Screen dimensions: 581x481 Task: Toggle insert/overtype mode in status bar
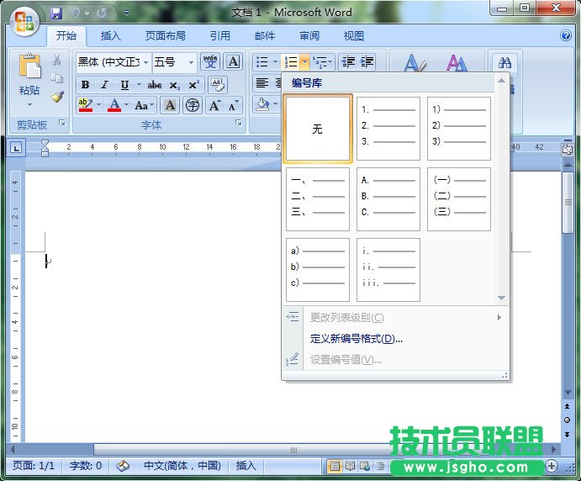[246, 465]
